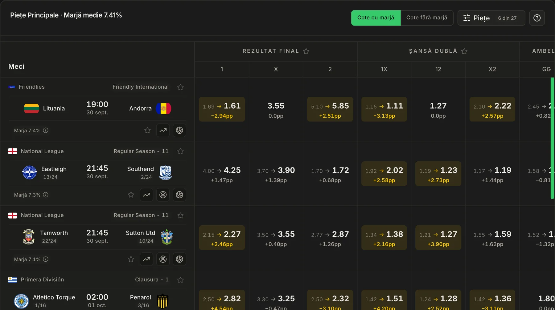This screenshot has width=555, height=310.
Task: Show margin info icon beside Marjă 7.3%
Action: point(46,195)
